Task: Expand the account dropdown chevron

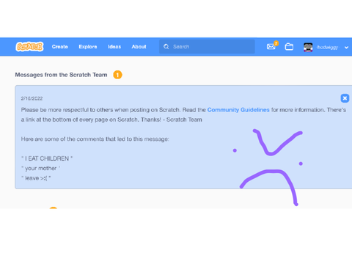Action: click(x=346, y=48)
